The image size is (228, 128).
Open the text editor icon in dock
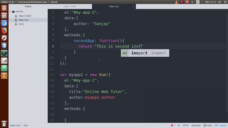coord(4,61)
